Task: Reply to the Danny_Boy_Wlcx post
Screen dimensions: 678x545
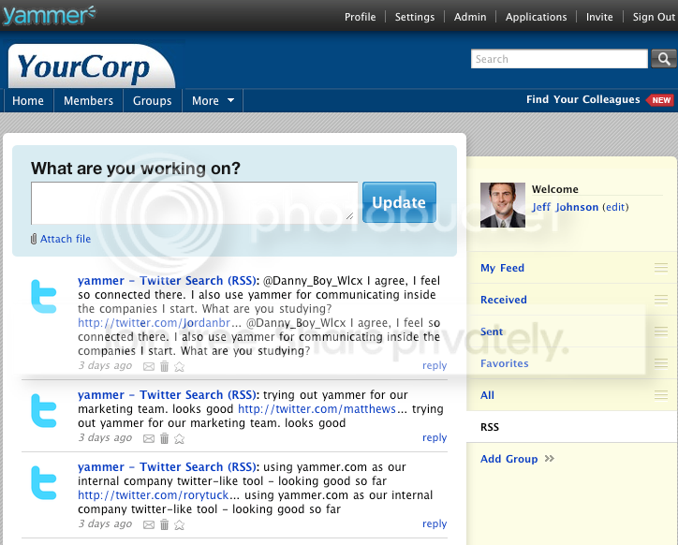Action: pyautogui.click(x=435, y=365)
